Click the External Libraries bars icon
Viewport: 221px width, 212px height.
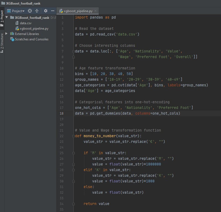(x=12, y=34)
